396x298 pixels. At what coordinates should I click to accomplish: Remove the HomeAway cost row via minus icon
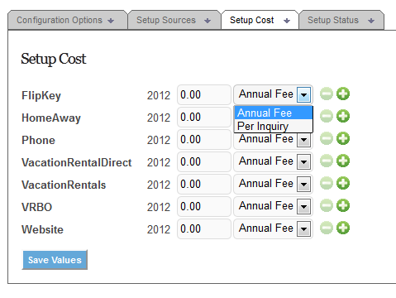327,116
